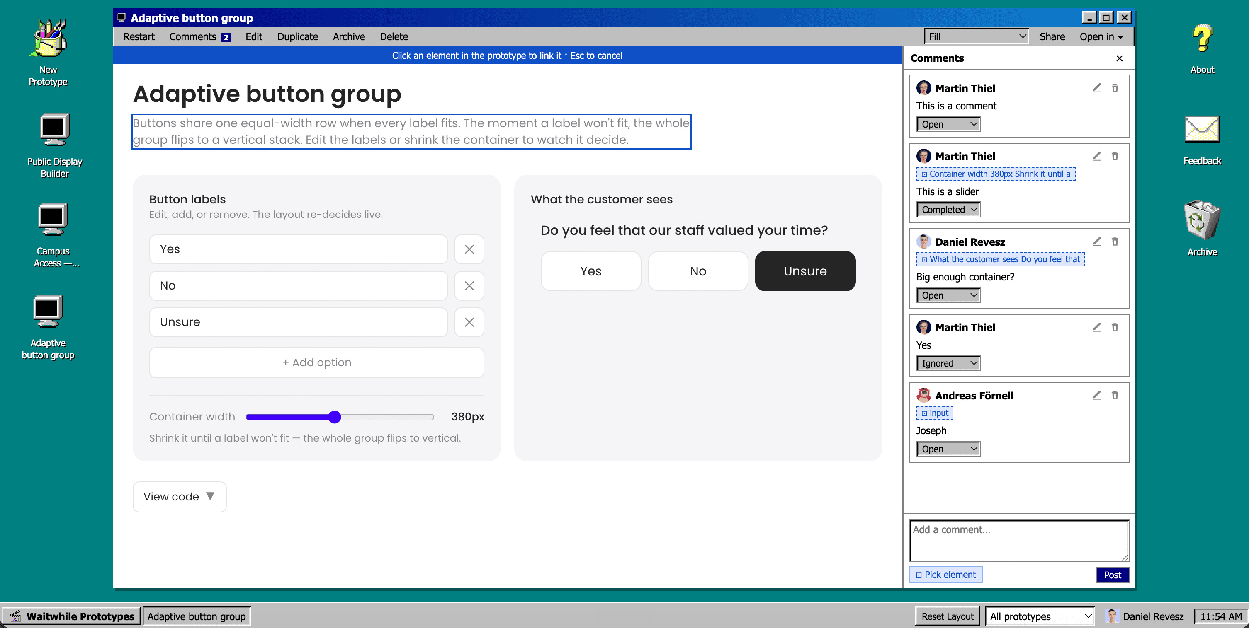
Task: Delete the 'This is a slider' comment
Action: (1115, 156)
